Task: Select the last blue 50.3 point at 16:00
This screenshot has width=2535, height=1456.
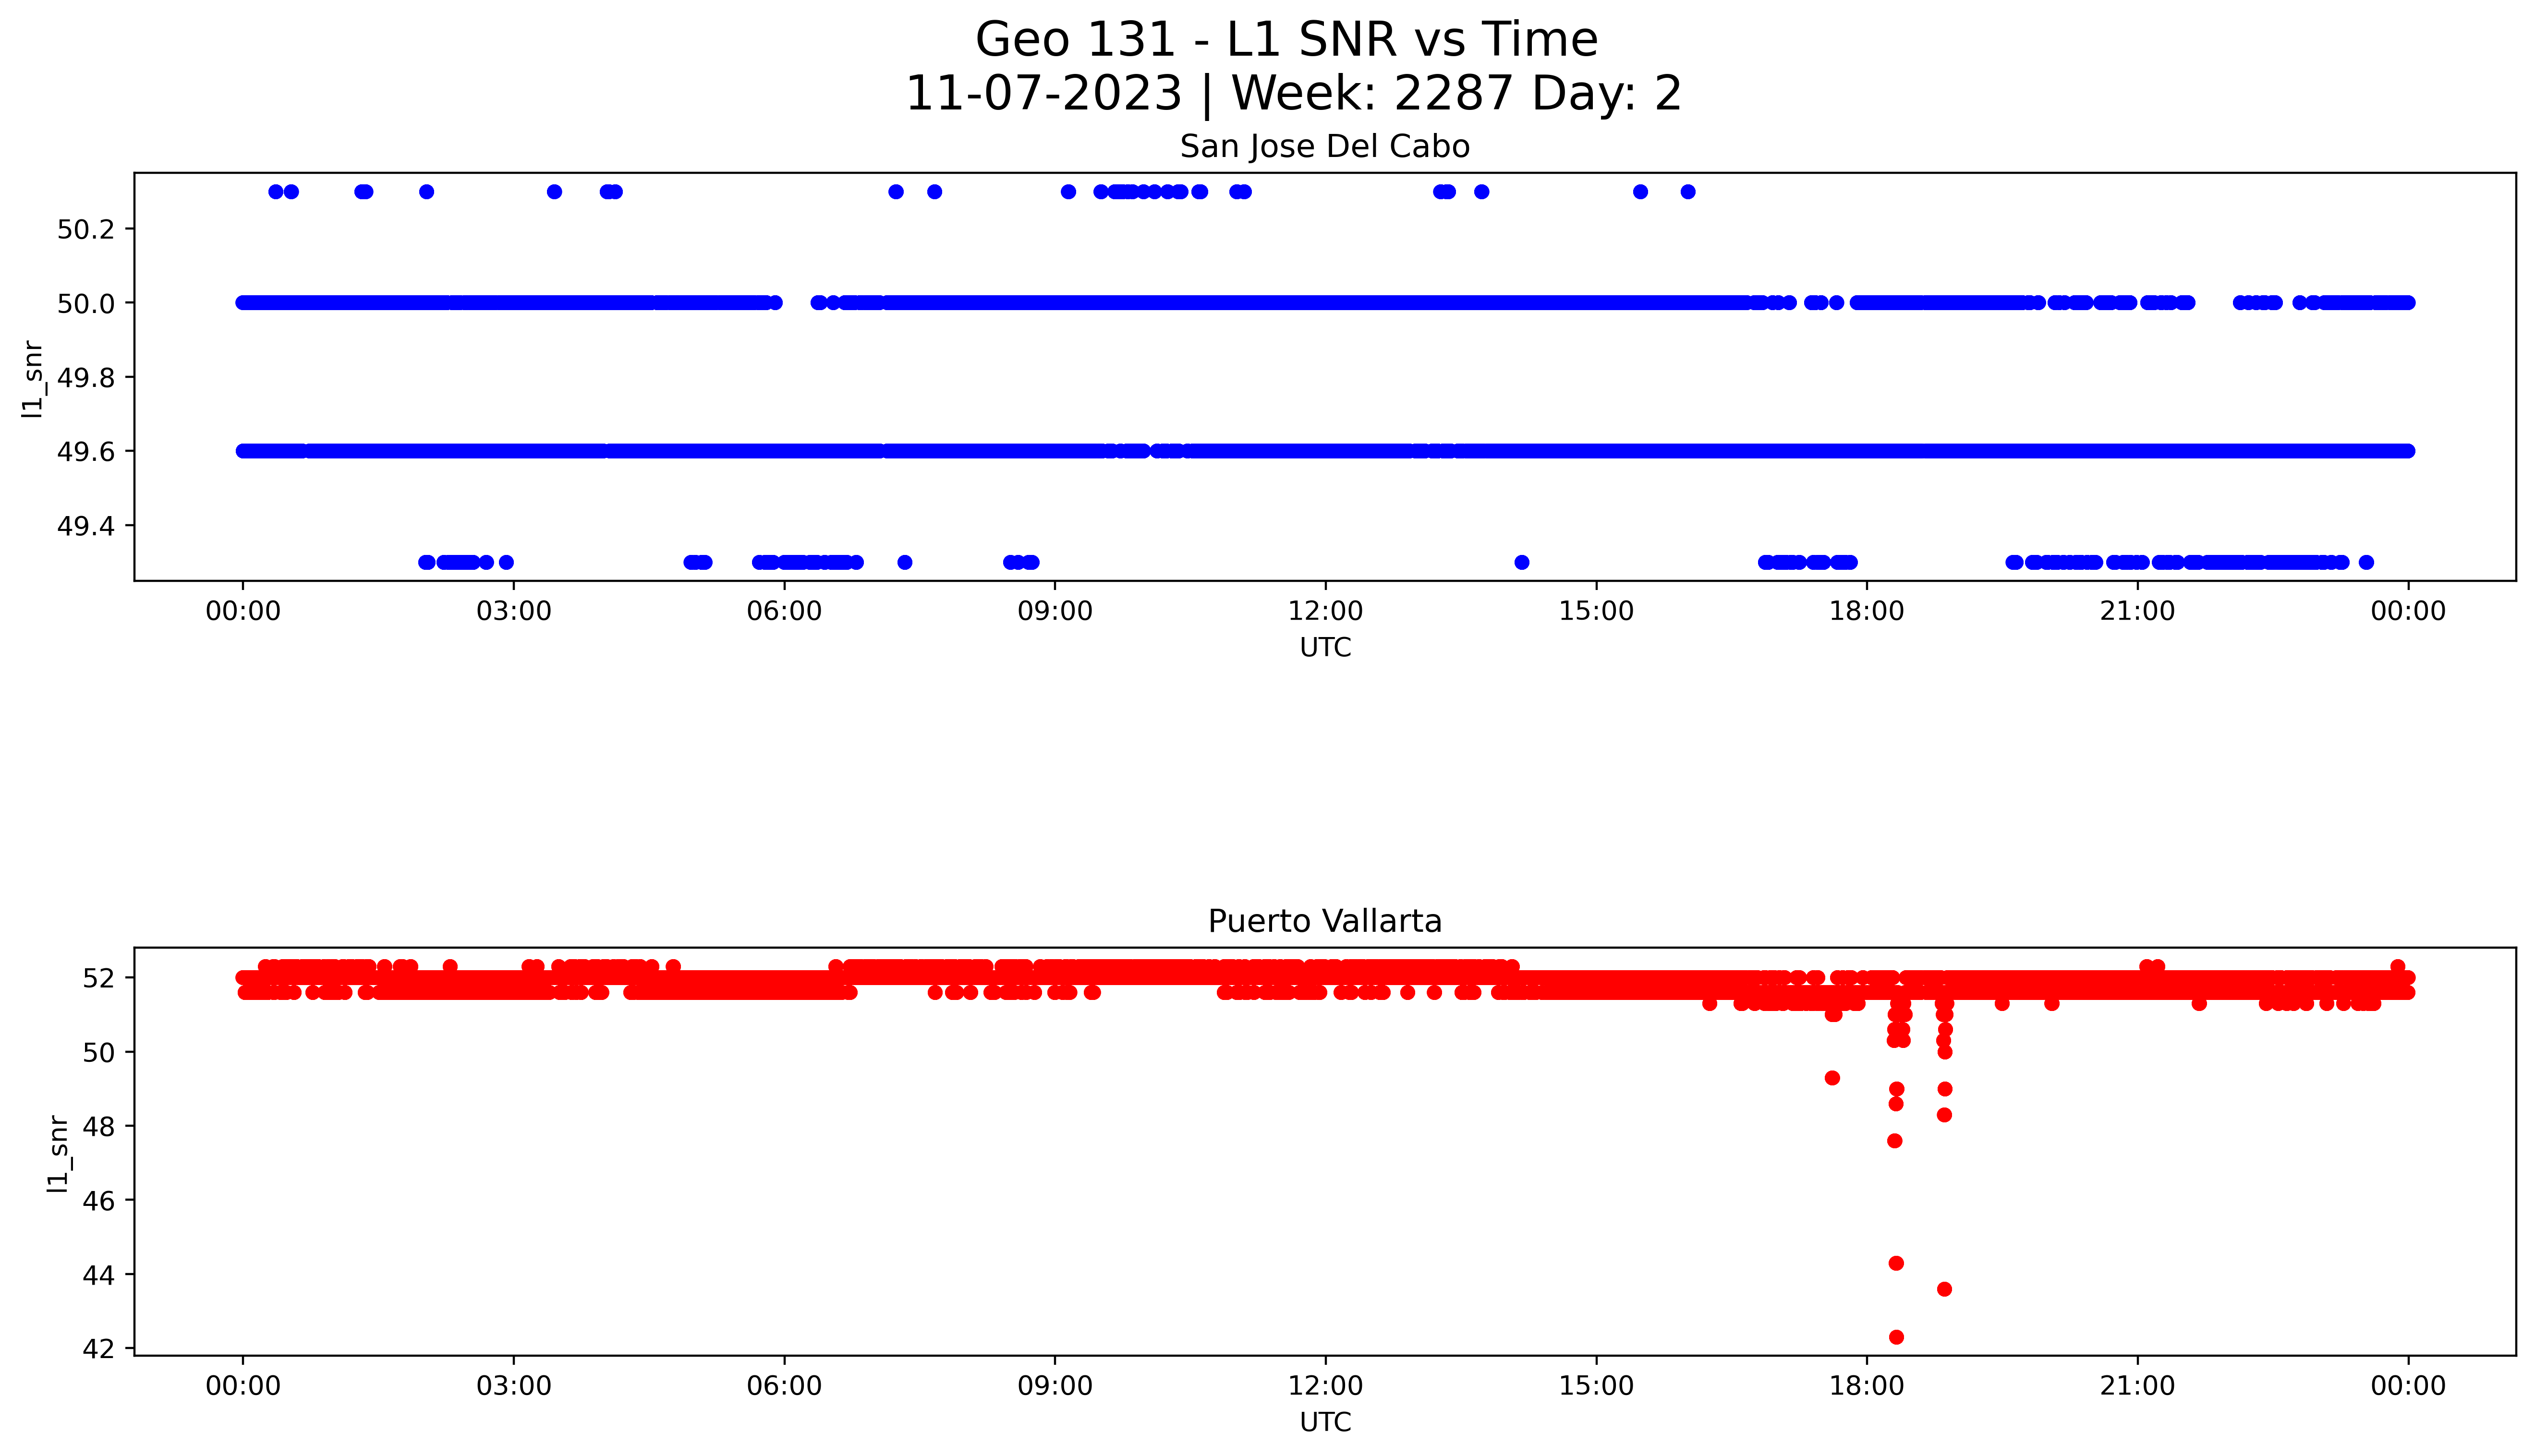Action: [1688, 192]
